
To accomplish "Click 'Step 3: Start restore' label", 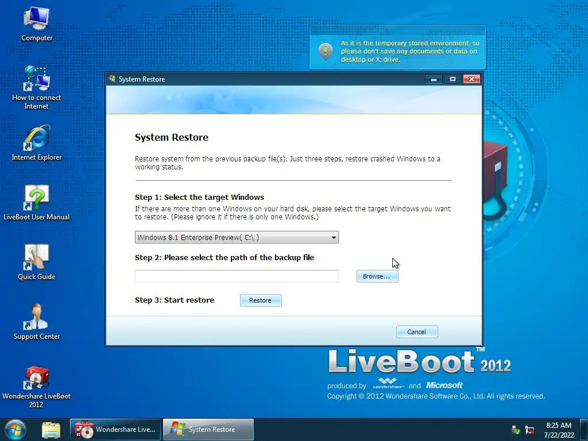I will (x=175, y=300).
